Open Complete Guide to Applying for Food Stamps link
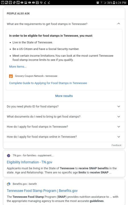Viewport: 128px width, 205px height. (x=48, y=83)
